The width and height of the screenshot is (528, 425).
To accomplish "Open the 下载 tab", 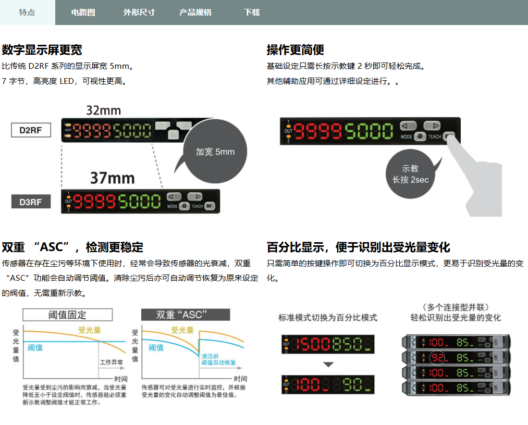I will (251, 12).
